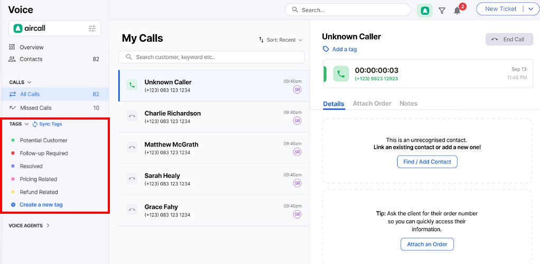
Task: Click the Search customer, keyword field
Action: point(211,57)
